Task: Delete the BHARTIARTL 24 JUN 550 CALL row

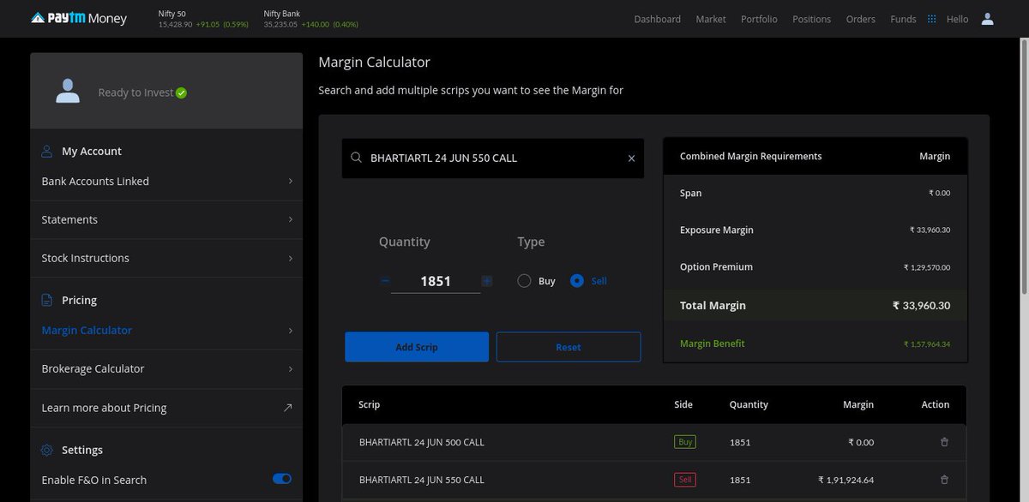Action: point(944,480)
